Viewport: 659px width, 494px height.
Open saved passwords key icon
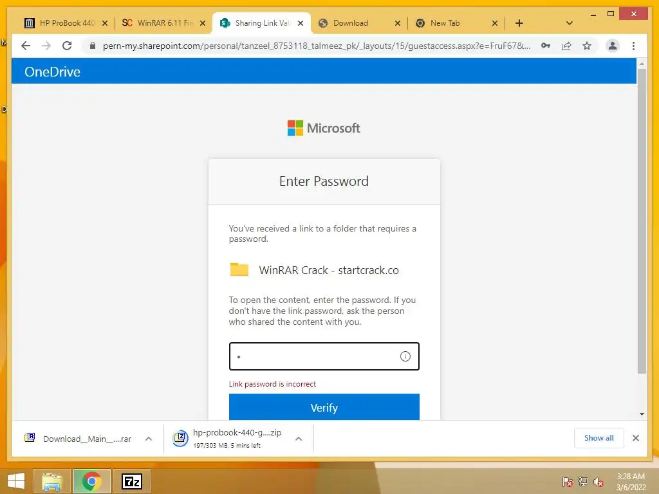click(546, 46)
